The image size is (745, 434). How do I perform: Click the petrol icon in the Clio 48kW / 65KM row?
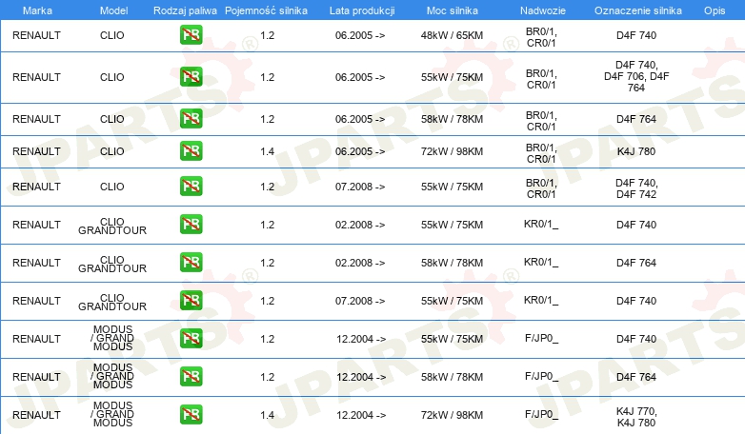point(191,34)
